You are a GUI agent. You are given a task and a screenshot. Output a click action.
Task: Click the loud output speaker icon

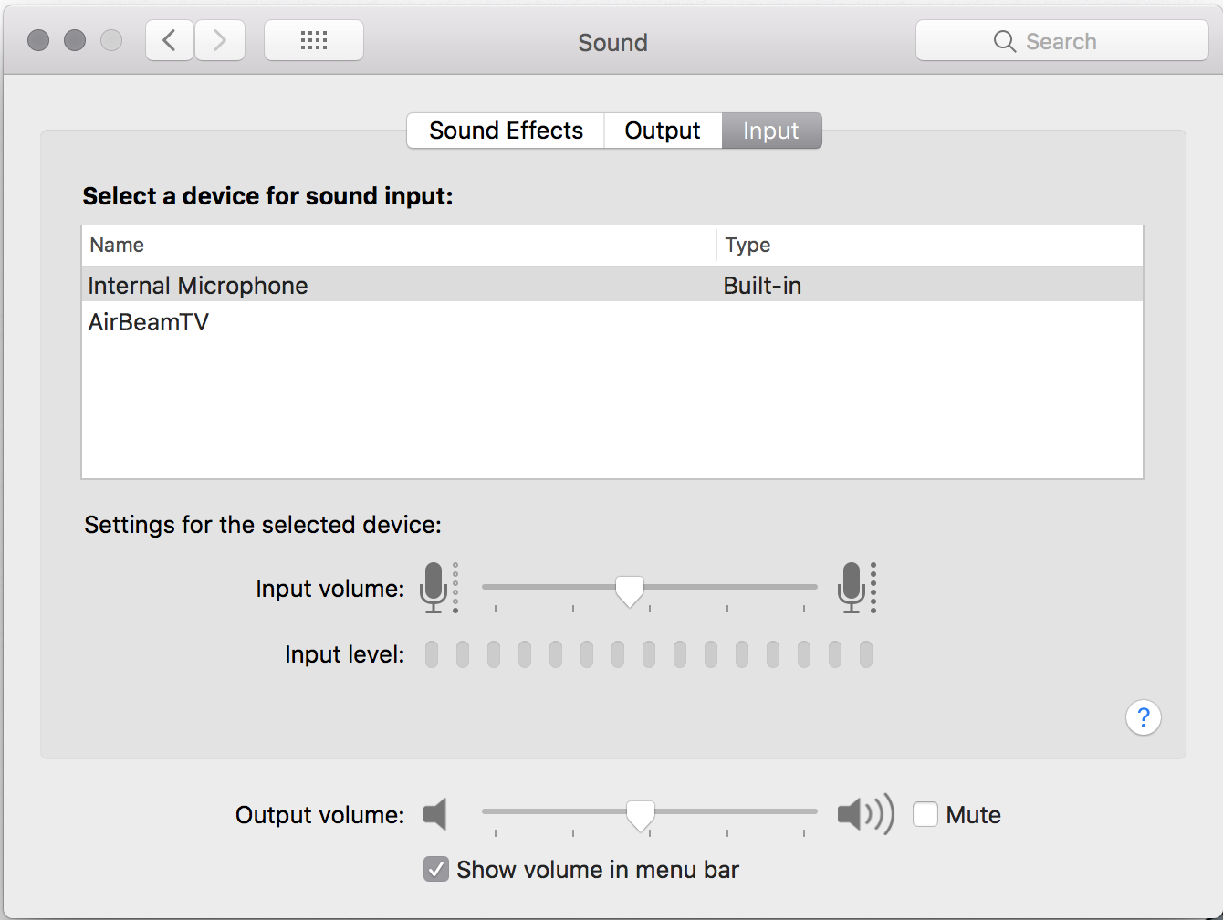(x=864, y=814)
